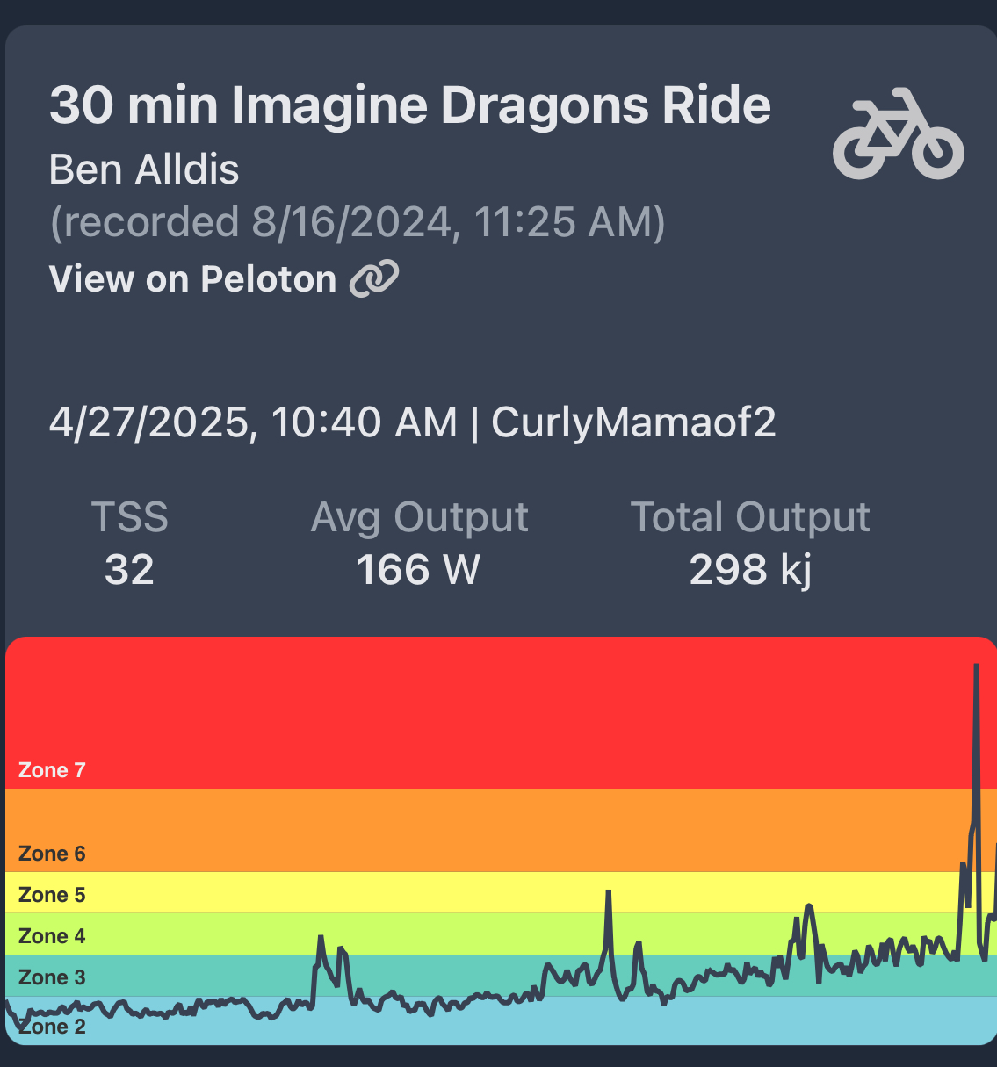Click the teal Zone 3 band label
This screenshot has width=997, height=1067.
pyautogui.click(x=52, y=977)
